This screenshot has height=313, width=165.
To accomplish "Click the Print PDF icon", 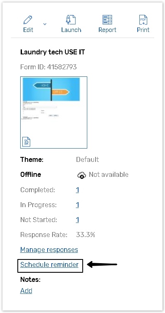I will point(143,20).
